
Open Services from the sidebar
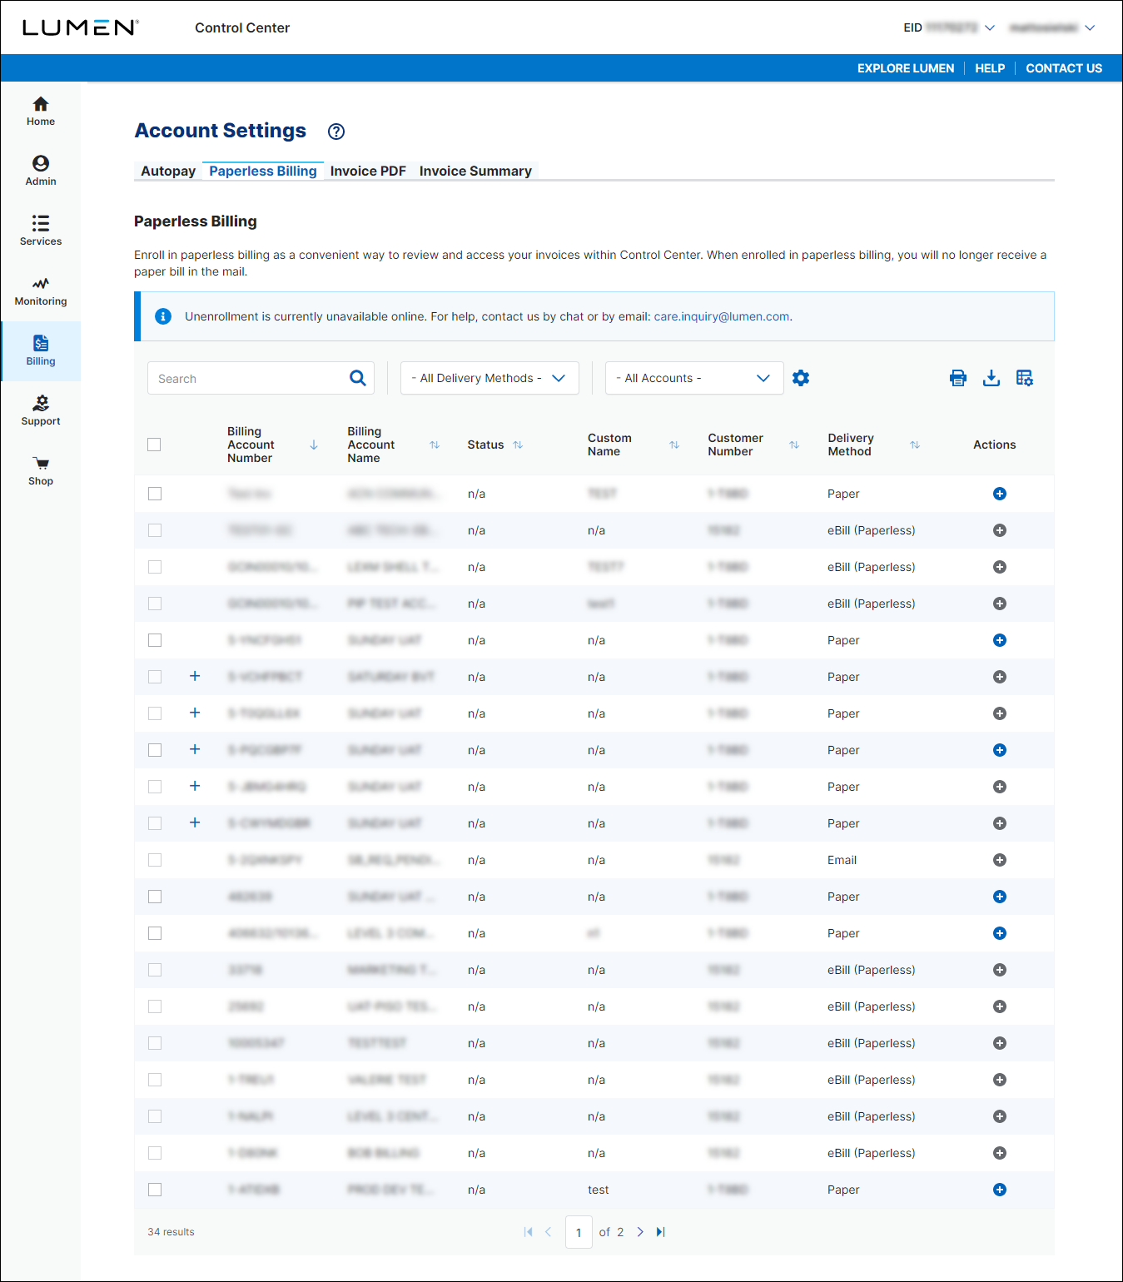tap(40, 231)
